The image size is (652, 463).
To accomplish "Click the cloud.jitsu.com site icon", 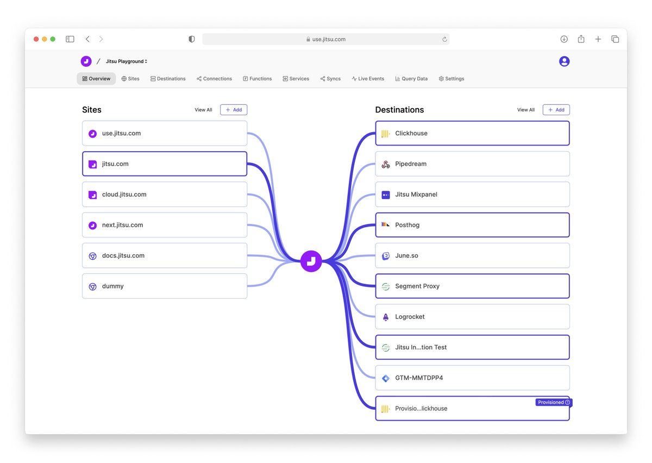I will point(92,195).
